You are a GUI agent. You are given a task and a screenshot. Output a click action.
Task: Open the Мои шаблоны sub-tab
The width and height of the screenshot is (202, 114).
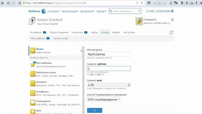click(40, 38)
